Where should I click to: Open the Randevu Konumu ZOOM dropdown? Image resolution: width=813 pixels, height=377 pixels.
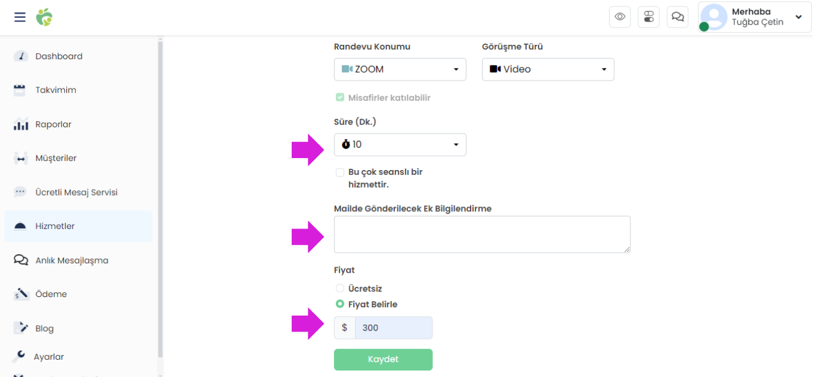pos(400,69)
